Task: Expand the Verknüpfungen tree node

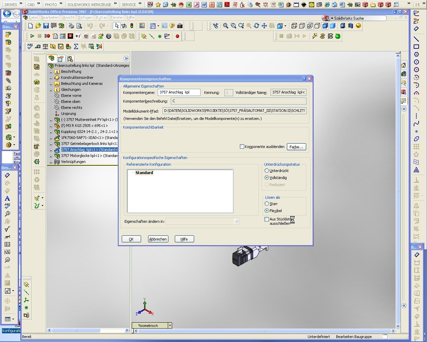Action: coord(51,162)
